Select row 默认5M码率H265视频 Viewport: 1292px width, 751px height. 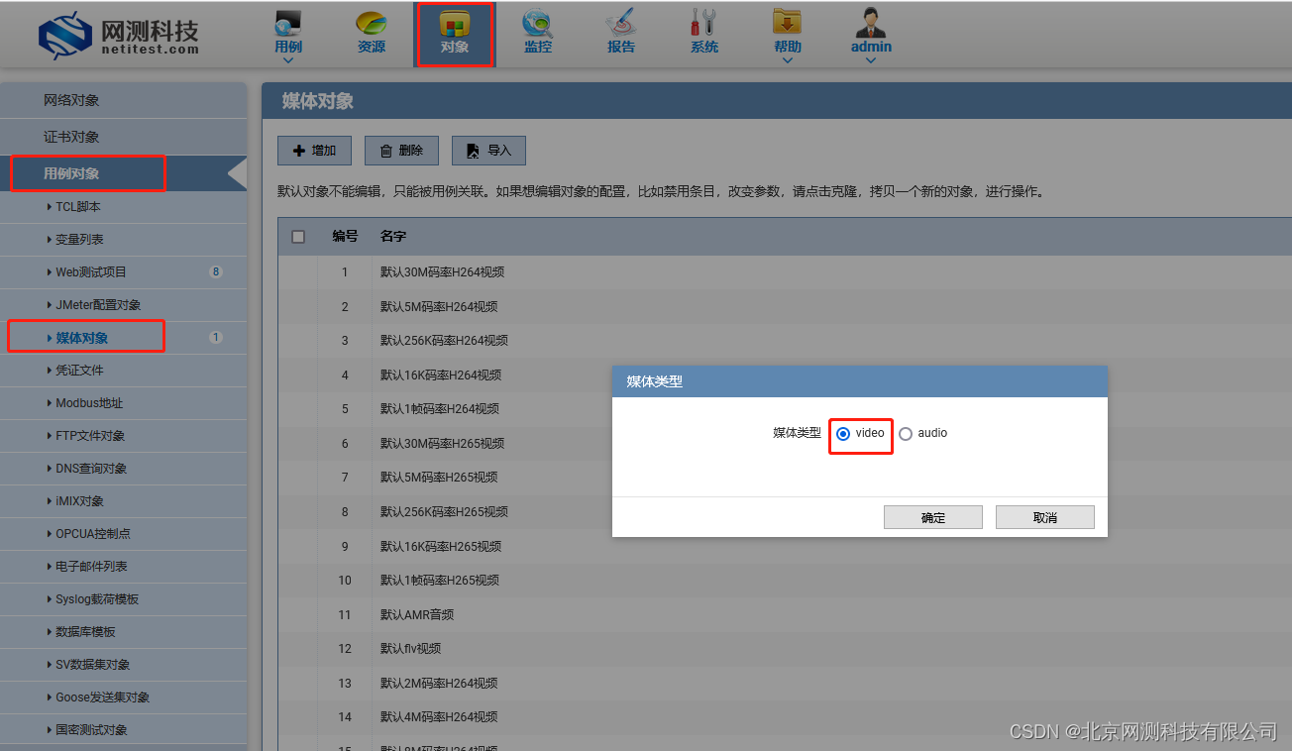coord(785,478)
